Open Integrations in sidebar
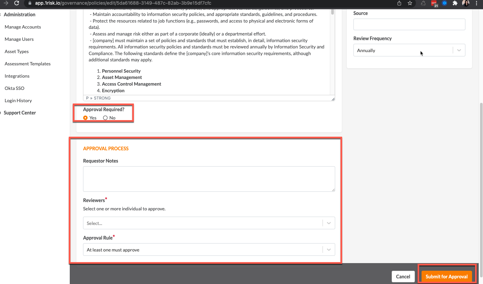 tap(17, 76)
